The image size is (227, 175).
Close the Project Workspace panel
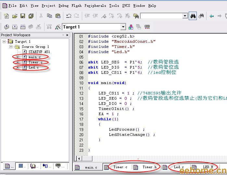coord(67,35)
